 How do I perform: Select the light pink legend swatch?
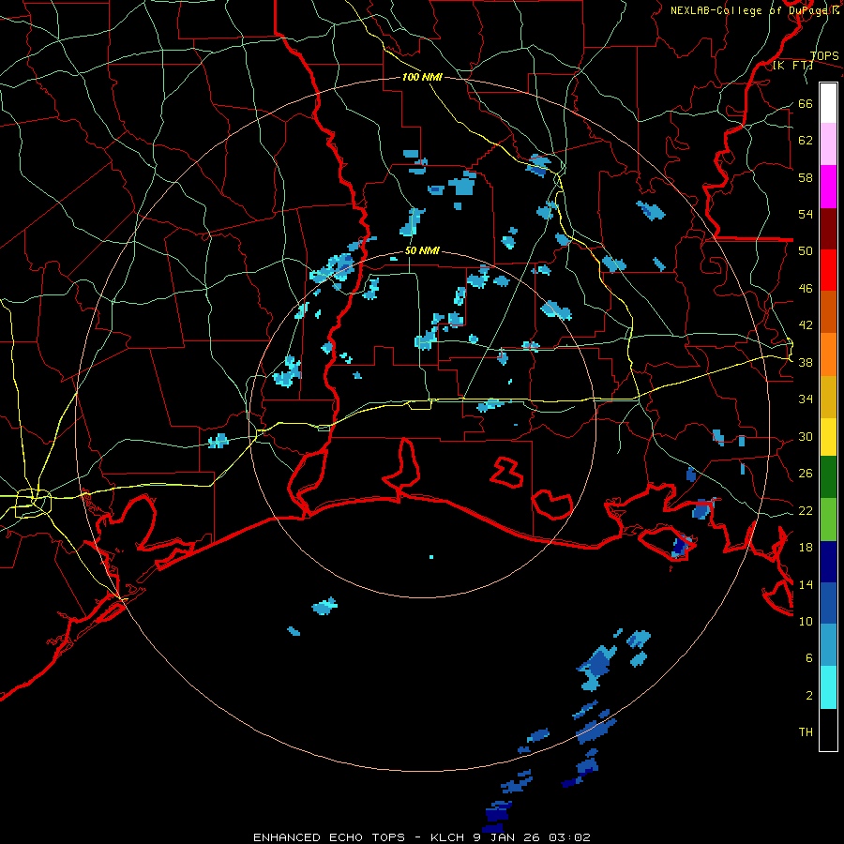[x=828, y=143]
